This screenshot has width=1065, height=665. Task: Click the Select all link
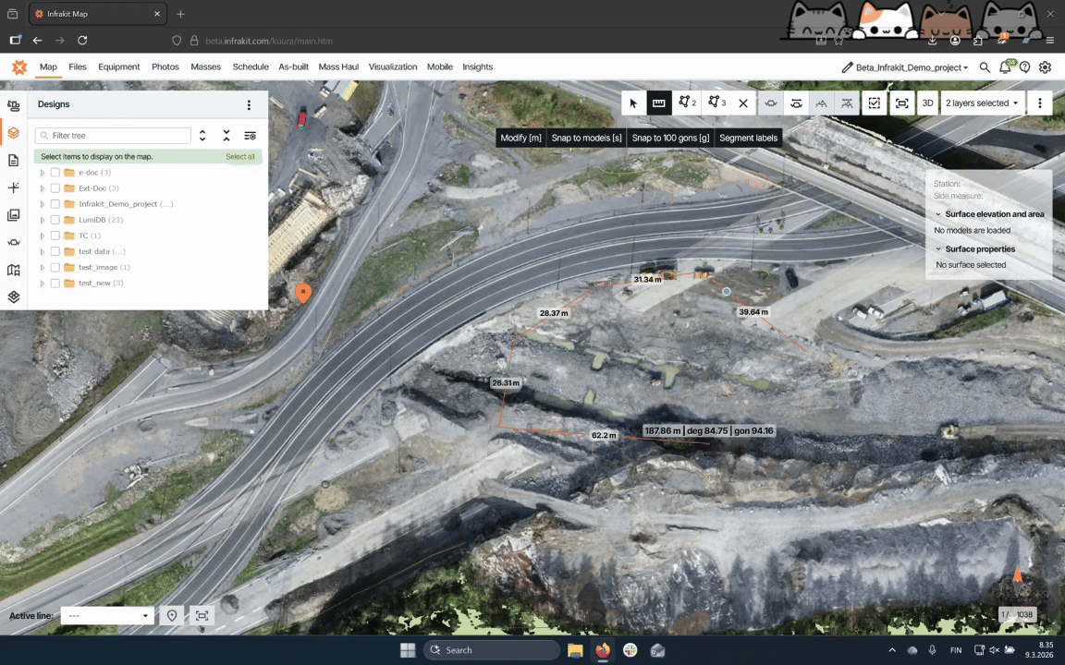pyautogui.click(x=239, y=157)
